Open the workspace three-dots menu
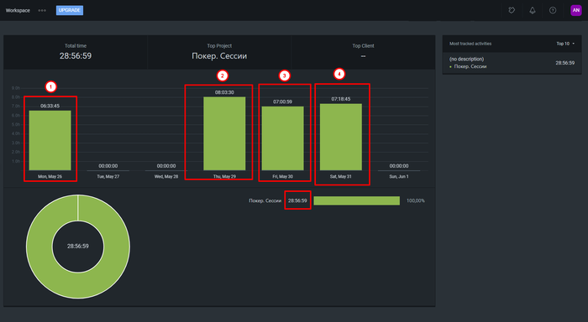This screenshot has height=322, width=588. tap(42, 11)
